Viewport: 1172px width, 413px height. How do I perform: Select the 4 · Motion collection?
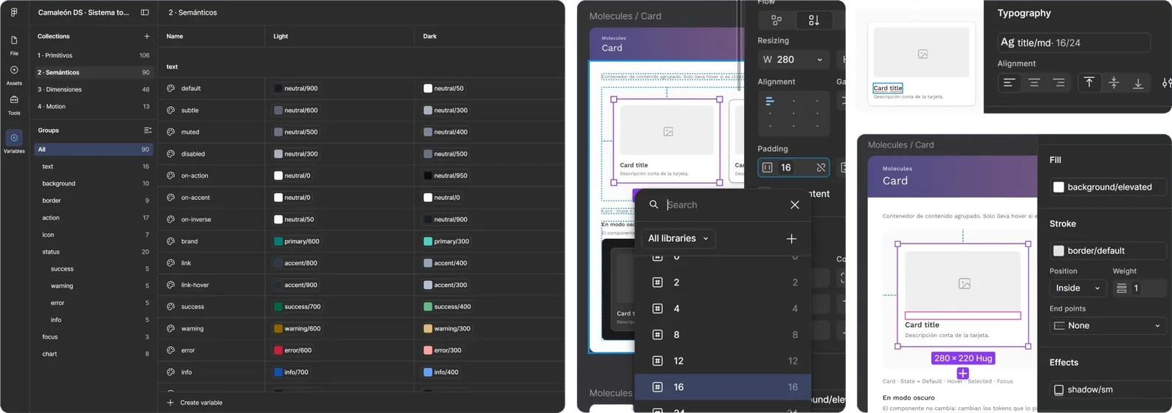93,106
